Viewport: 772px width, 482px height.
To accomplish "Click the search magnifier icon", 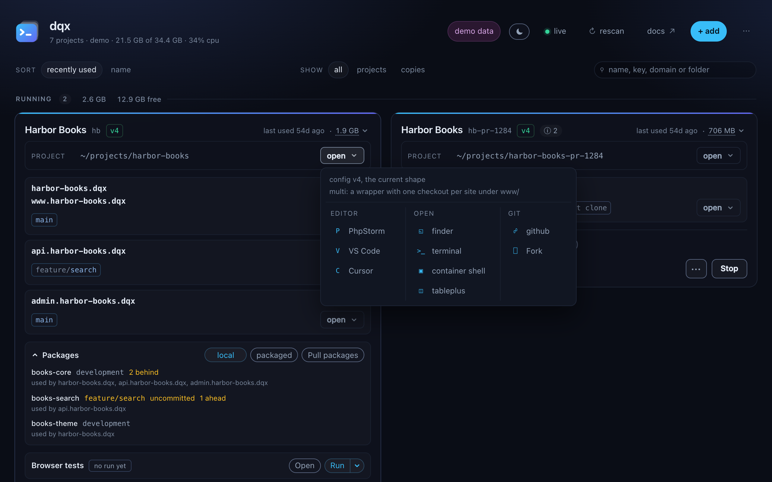I will (602, 70).
